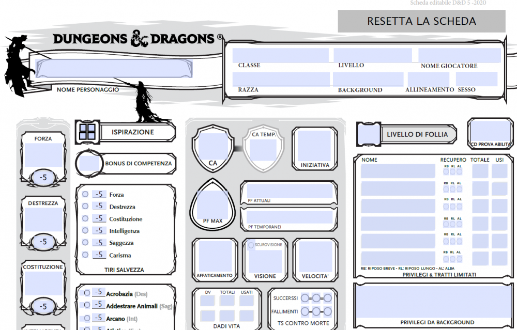The width and height of the screenshot is (517, 330).
Task: Click the Bonus di Competenza circle field
Action: pyautogui.click(x=89, y=163)
